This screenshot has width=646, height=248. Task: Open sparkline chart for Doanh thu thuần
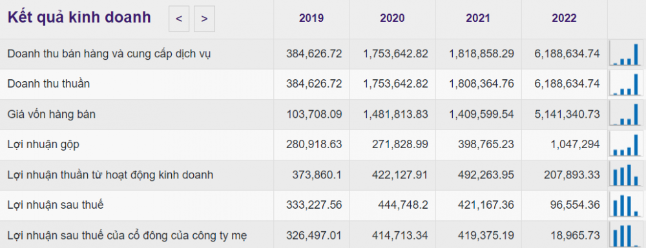click(626, 84)
